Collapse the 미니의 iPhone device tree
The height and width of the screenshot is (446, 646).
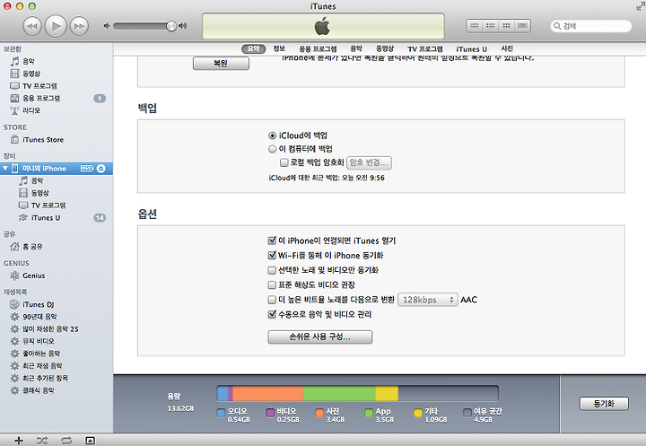(5, 169)
